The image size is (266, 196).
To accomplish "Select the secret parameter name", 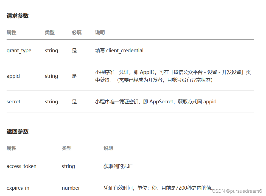I will coord(13,101).
